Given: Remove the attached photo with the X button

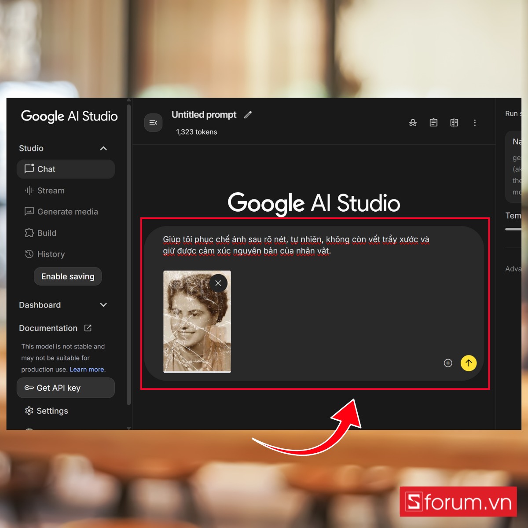Looking at the screenshot, I should coord(218,283).
